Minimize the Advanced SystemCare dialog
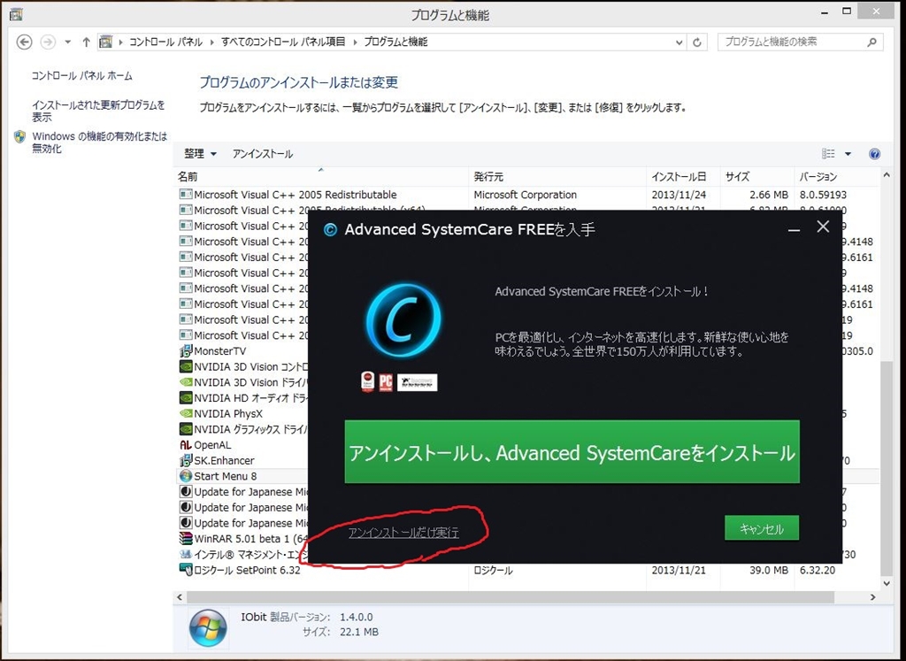This screenshot has width=906, height=661. (x=794, y=229)
